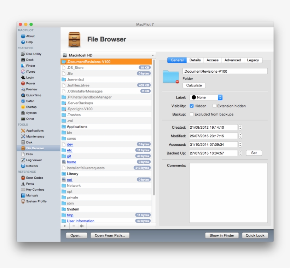Enable the Extension hidden checkbox
The image size is (290, 268).
point(215,106)
